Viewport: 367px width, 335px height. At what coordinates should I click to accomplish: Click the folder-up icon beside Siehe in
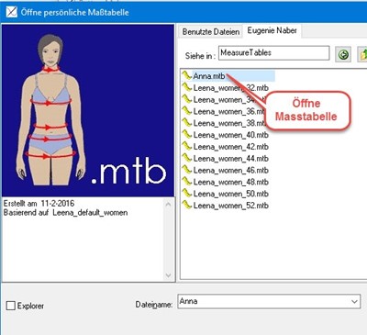362,55
